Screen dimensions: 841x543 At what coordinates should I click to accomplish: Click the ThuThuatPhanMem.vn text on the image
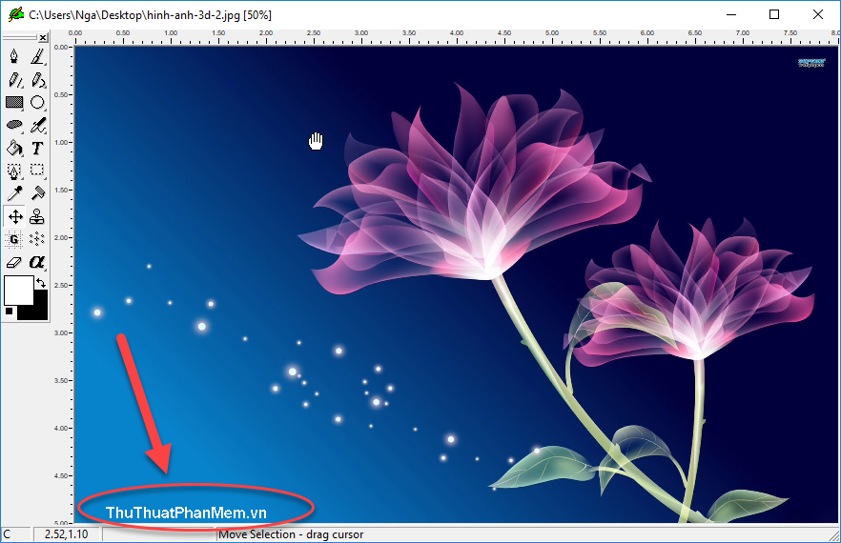click(186, 513)
